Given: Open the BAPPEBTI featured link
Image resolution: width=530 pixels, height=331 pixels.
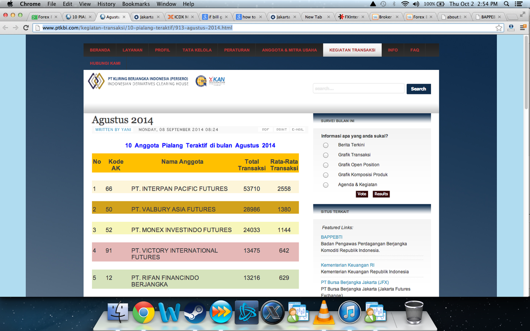Looking at the screenshot, I should pos(332,237).
